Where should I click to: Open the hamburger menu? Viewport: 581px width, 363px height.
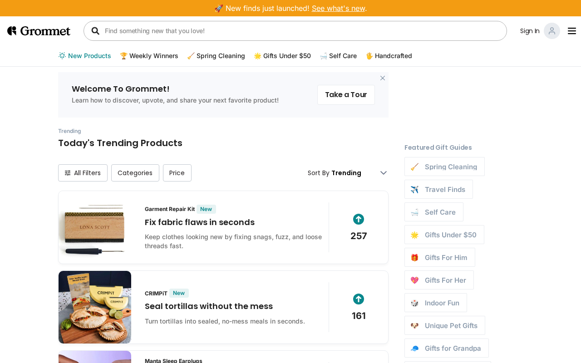point(571,31)
